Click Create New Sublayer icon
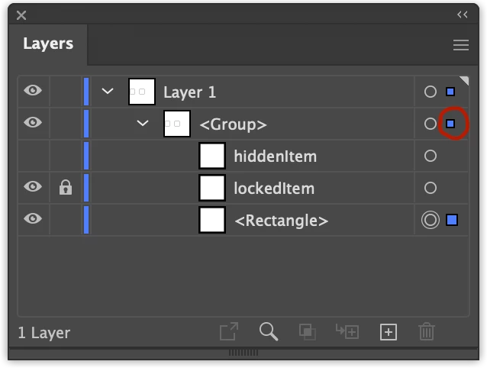Screen dimensions: 487x371 [347, 331]
